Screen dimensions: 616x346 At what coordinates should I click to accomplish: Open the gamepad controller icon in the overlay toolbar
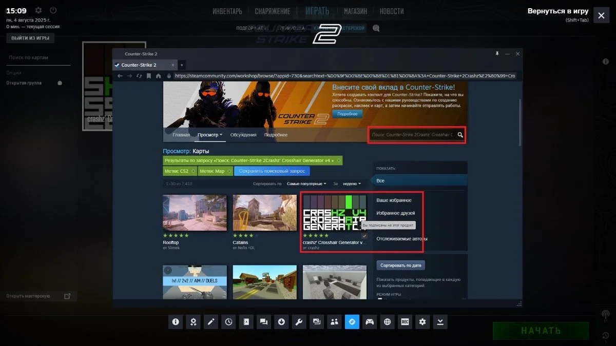[x=370, y=321]
